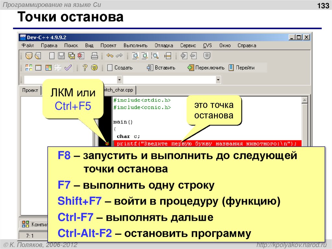
Task: Open the Вид menu
Action: click(x=89, y=45)
